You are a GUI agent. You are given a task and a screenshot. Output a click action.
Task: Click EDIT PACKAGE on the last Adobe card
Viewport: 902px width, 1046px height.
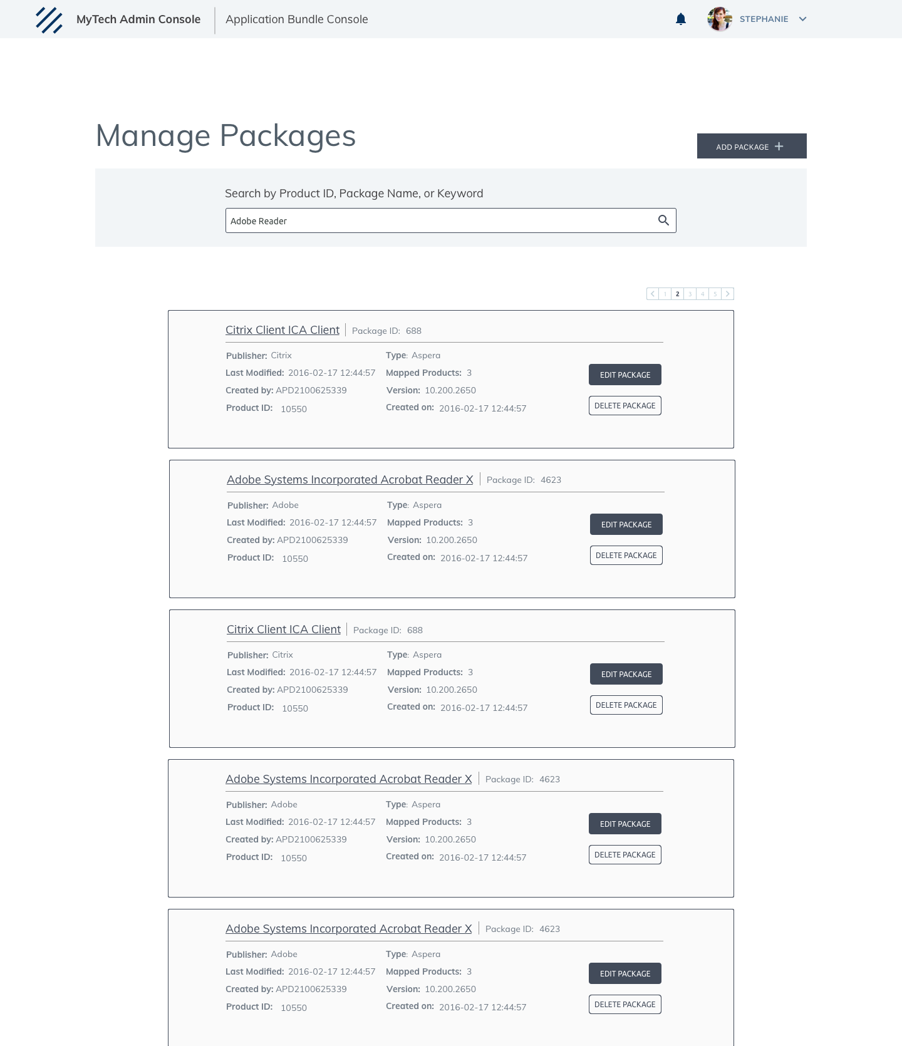tap(625, 973)
